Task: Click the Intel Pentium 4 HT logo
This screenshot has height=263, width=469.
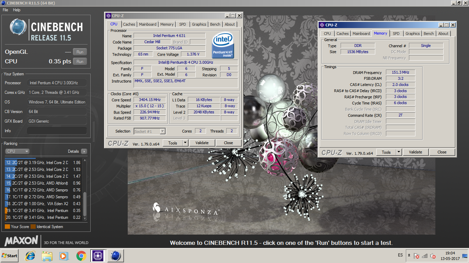Action: 223,46
